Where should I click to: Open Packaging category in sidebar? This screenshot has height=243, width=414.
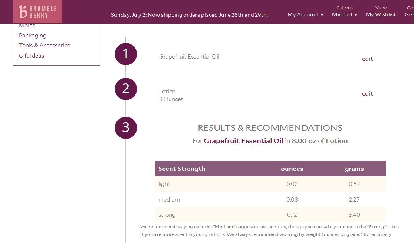33,36
